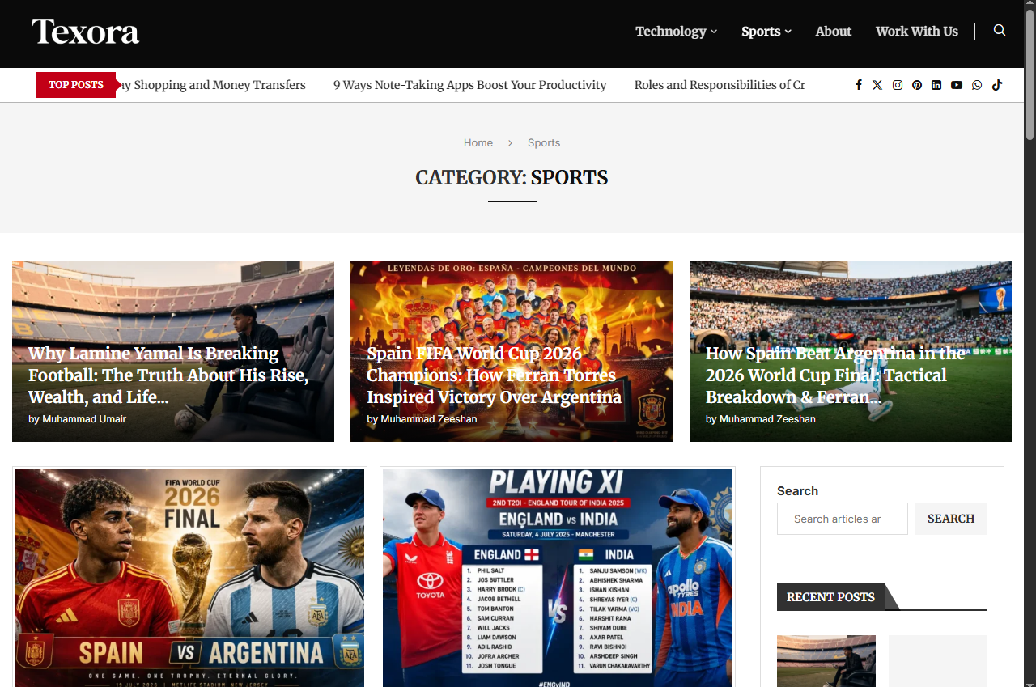1036x687 pixels.
Task: Click the WhatsApp social icon
Action: tap(977, 85)
